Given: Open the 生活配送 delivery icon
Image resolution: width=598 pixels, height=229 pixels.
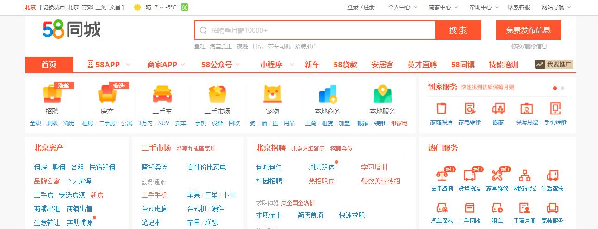Looking at the screenshot, I should coord(552,175).
